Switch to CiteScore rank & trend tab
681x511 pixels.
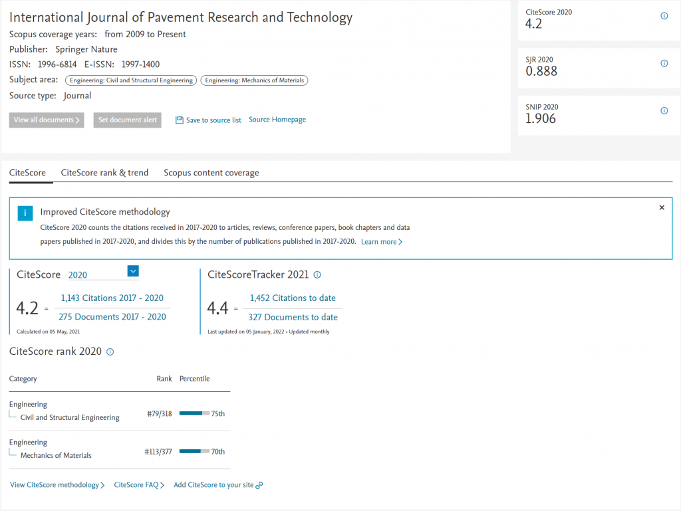(x=104, y=173)
